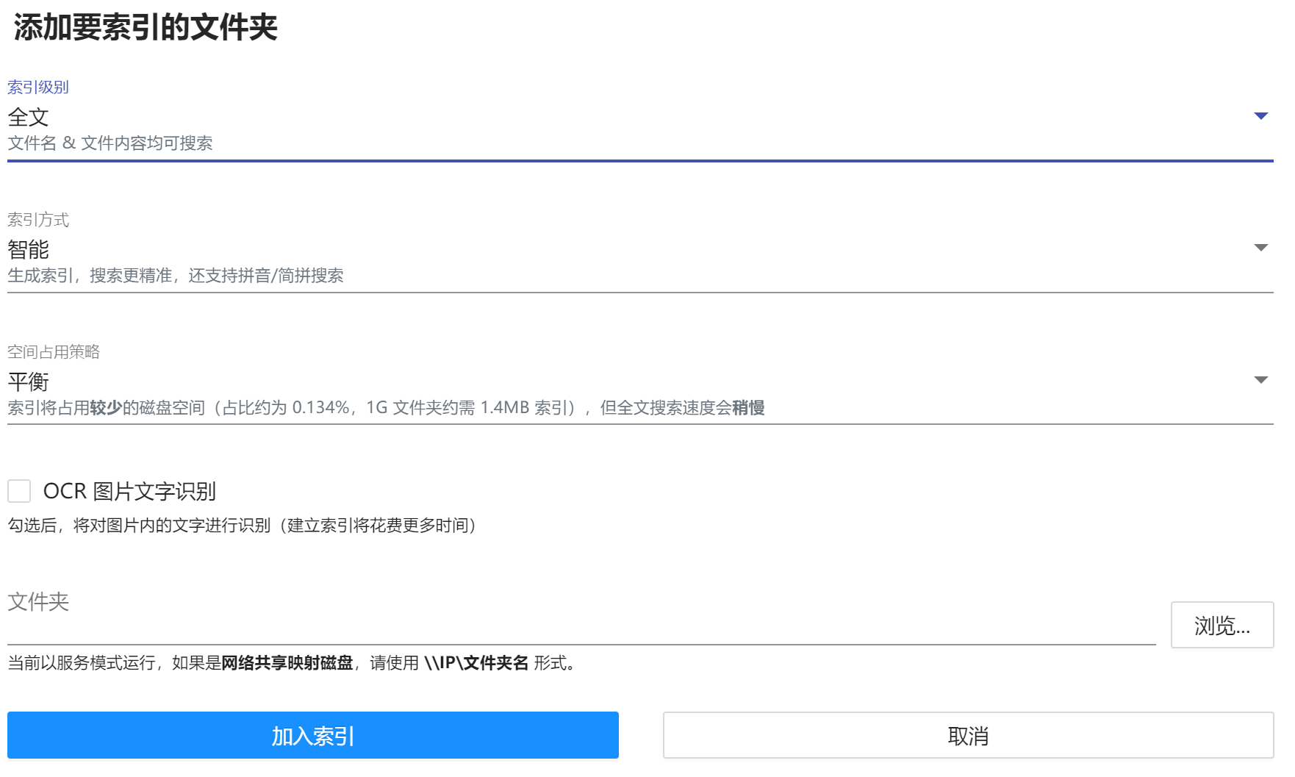Image resolution: width=1295 pixels, height=777 pixels.
Task: Click the 添加要索引的文件夹 dialog title
Action: point(146,28)
